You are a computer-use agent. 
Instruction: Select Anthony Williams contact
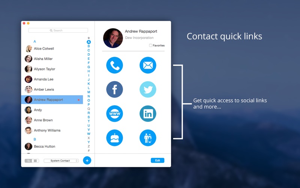point(52,130)
